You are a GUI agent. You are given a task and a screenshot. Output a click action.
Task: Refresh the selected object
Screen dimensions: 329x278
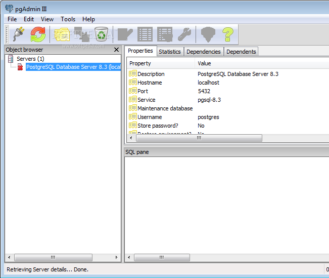pyautogui.click(x=38, y=34)
